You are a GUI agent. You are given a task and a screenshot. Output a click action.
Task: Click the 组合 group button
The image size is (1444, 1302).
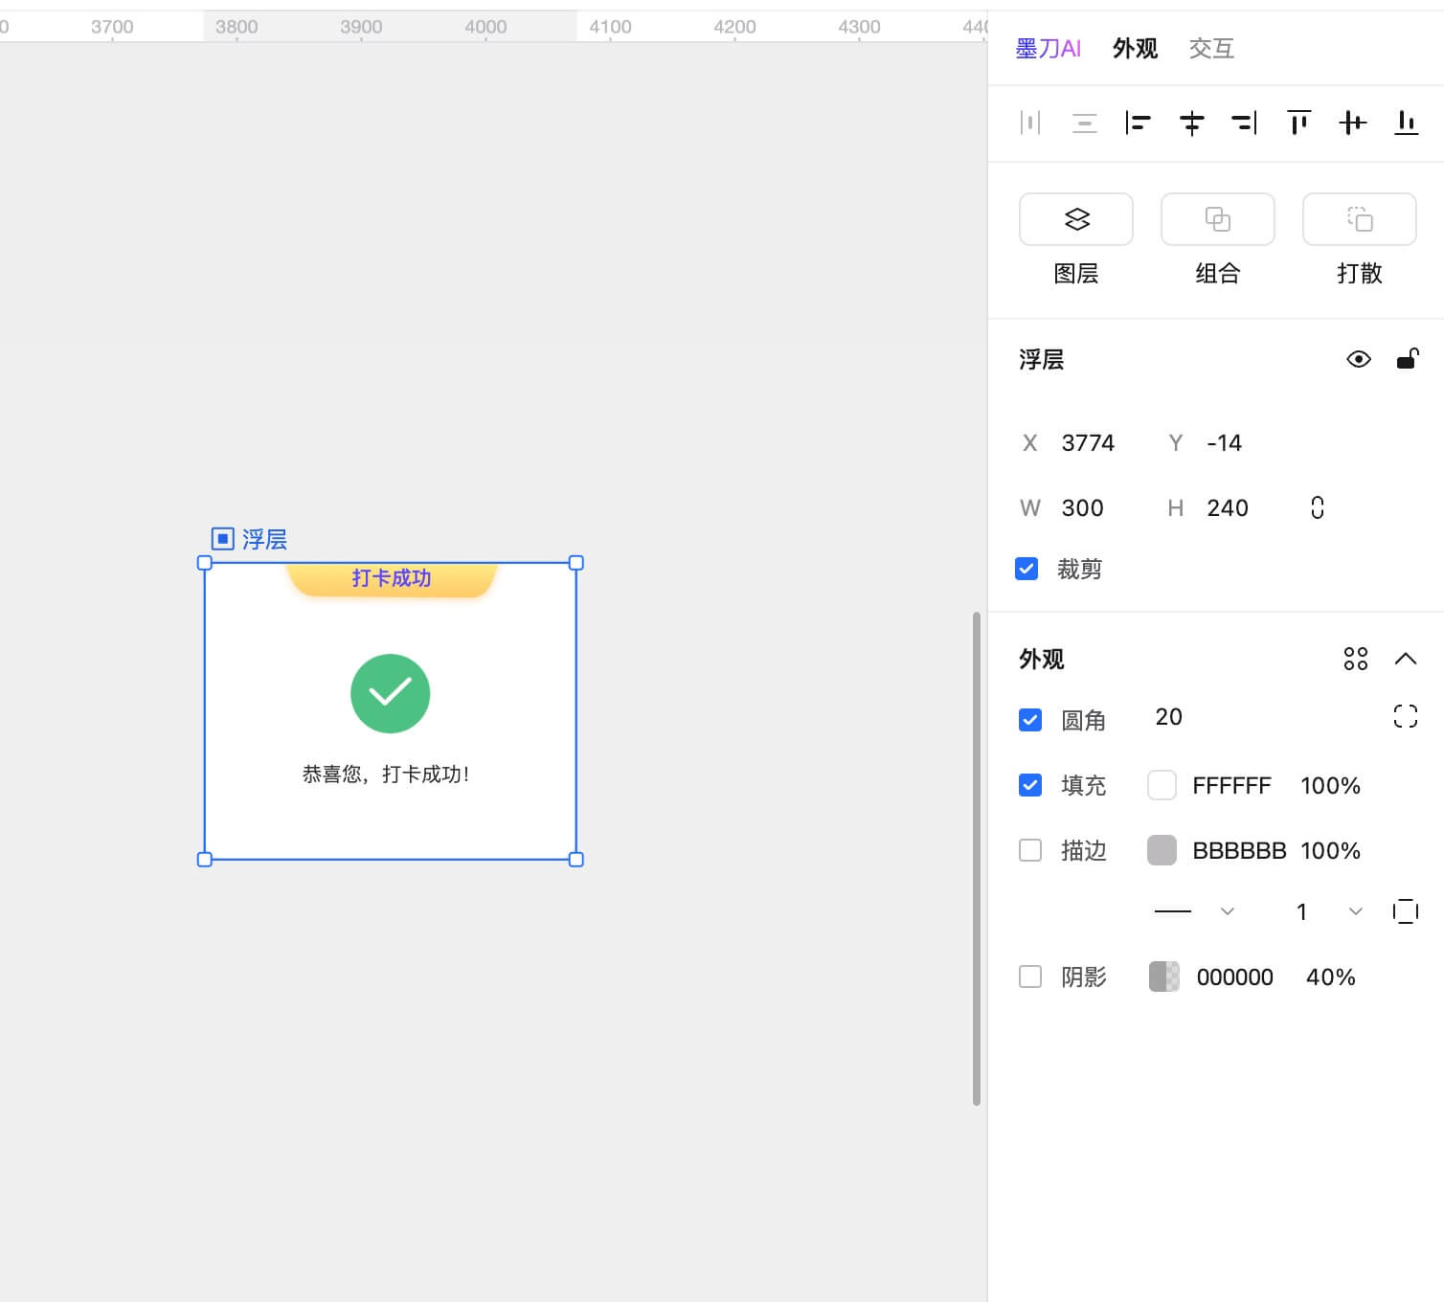(x=1217, y=219)
